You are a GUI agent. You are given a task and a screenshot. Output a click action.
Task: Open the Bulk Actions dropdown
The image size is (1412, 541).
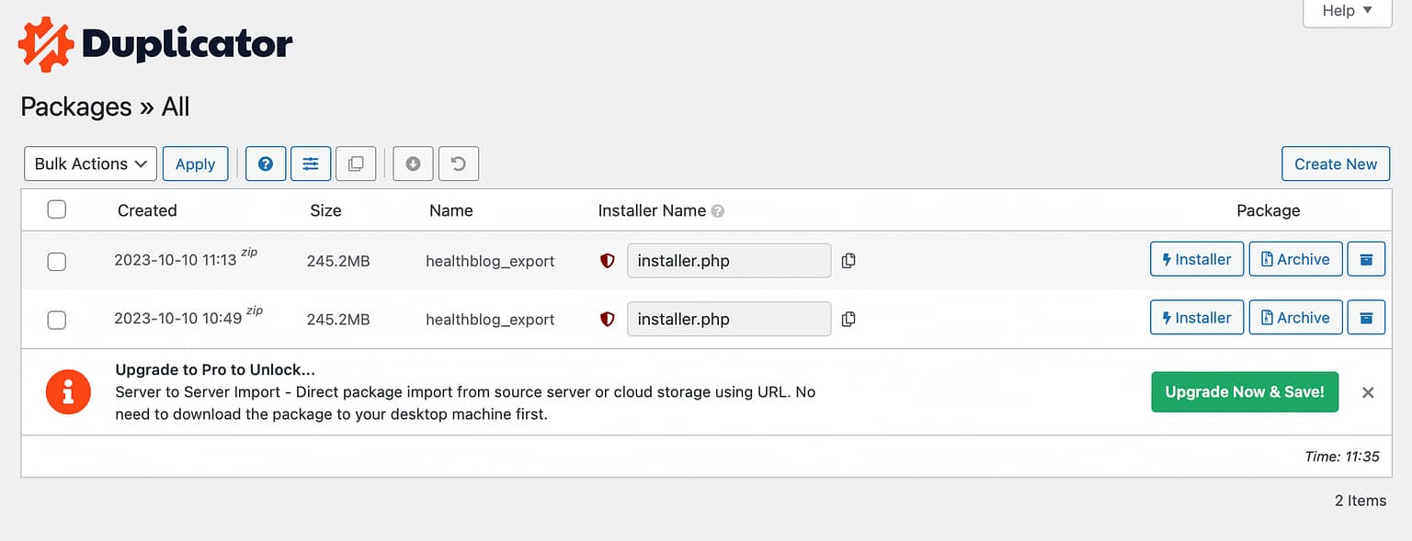pyautogui.click(x=89, y=163)
